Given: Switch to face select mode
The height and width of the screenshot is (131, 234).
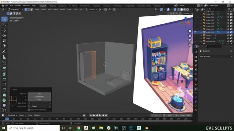Looking at the screenshot, I should tap(31, 9).
